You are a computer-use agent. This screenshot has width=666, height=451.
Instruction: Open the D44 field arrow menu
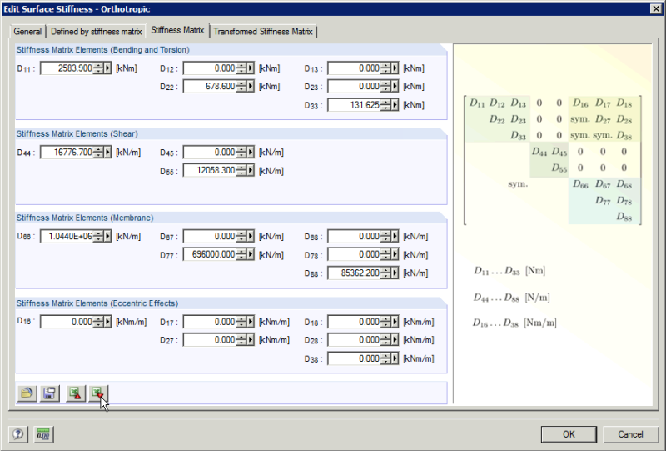(x=107, y=153)
